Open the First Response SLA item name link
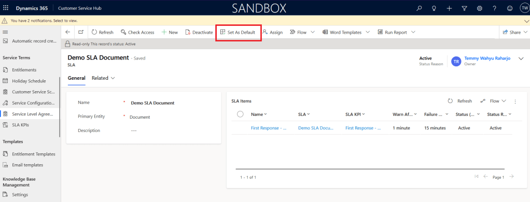530x202 pixels. [x=269, y=128]
